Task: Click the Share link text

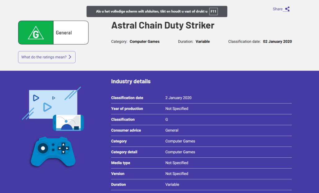Action: click(x=277, y=9)
